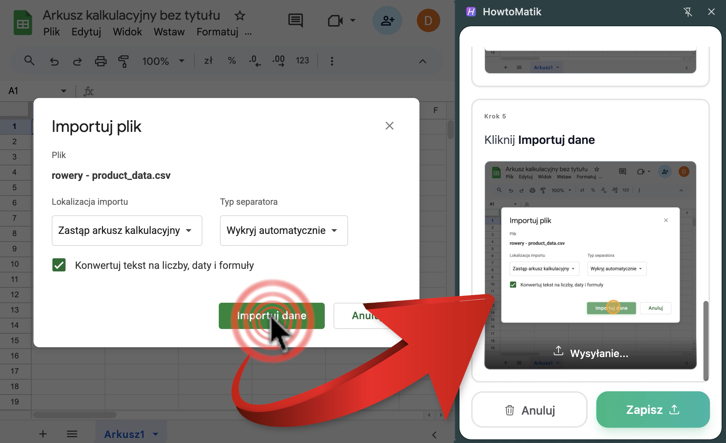Click the search magnifier toolbar icon
The image size is (726, 443).
point(29,61)
